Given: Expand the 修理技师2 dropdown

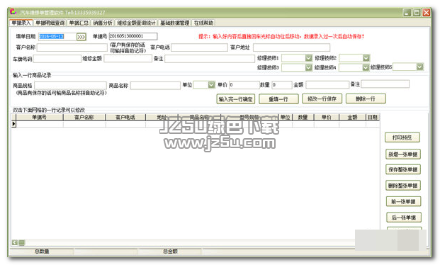Looking at the screenshot, I should point(366,58).
